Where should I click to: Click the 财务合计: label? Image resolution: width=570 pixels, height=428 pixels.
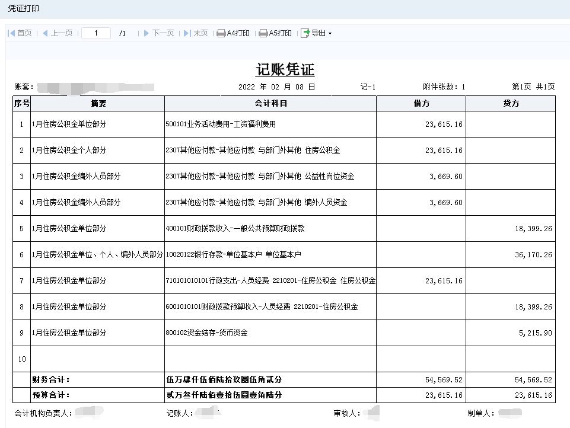51,379
